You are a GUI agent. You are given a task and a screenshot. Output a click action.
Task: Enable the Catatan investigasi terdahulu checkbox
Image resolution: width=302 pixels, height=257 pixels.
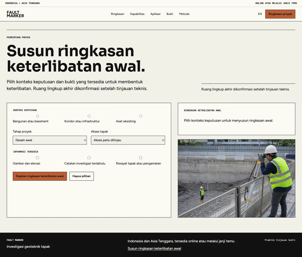click(89, 158)
